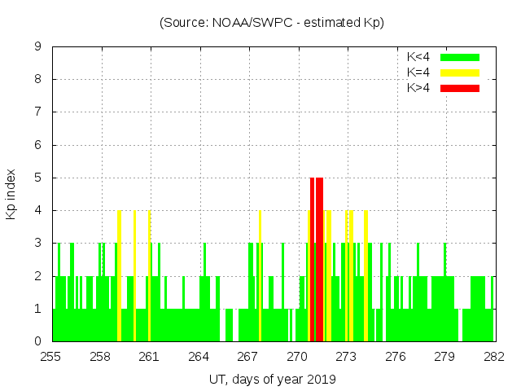Click the x-axis tick label 255
The width and height of the screenshot is (521, 391).
[51, 356]
